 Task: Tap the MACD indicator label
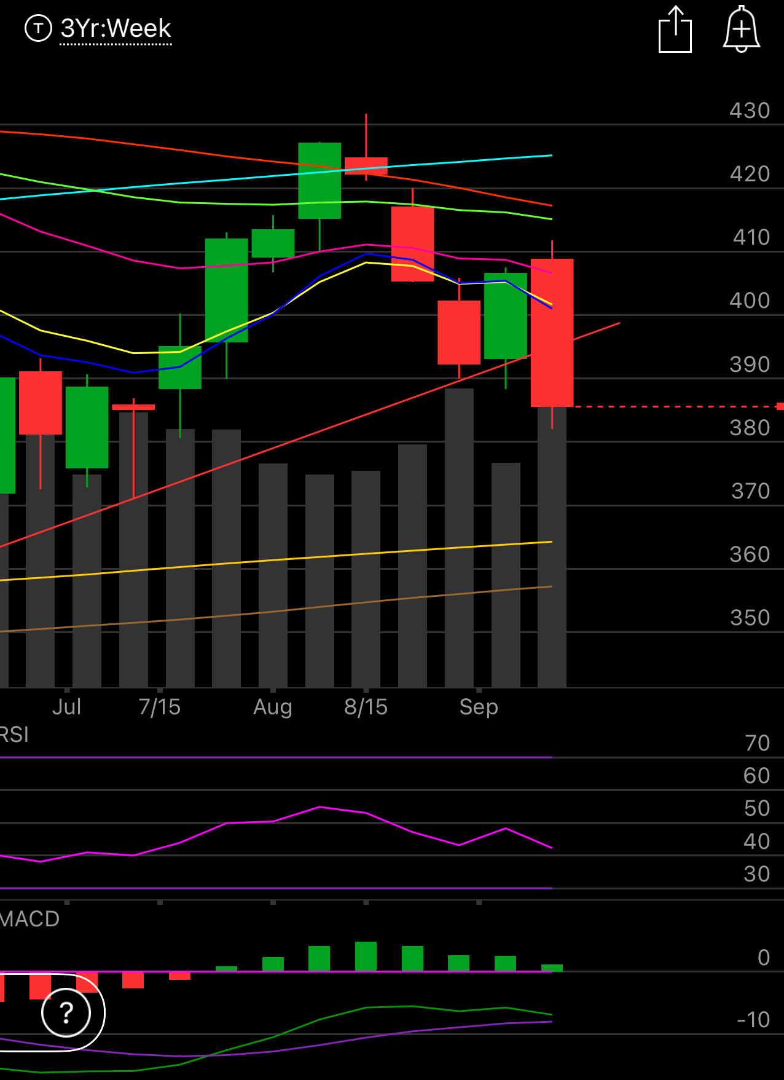pos(29,918)
